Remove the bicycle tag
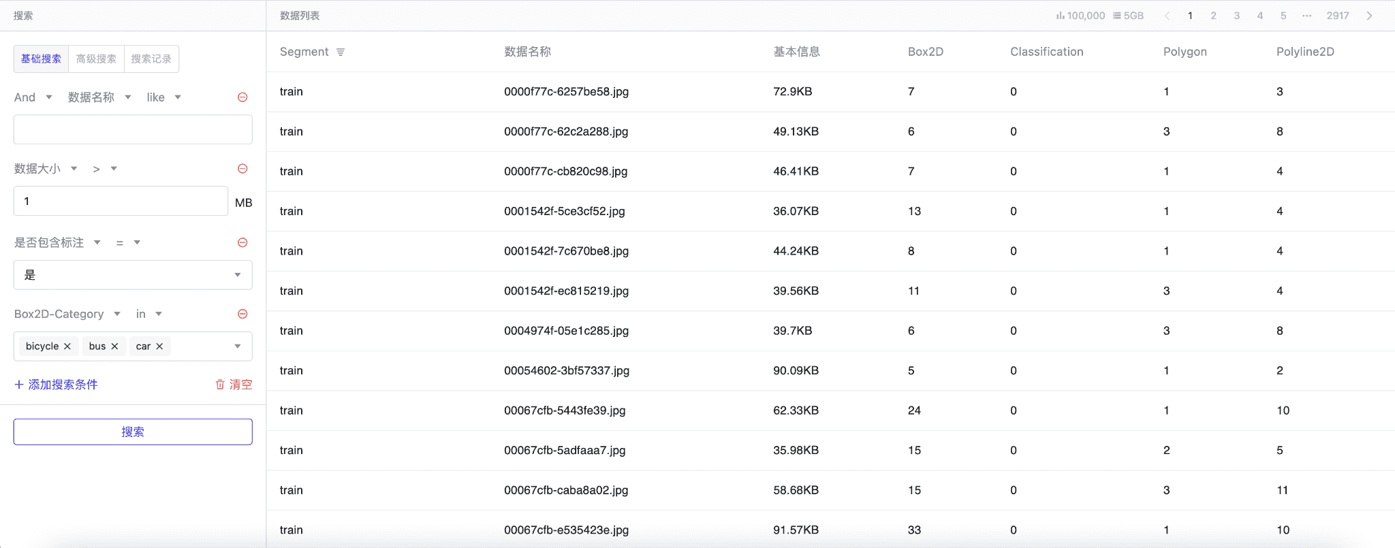 click(x=67, y=346)
